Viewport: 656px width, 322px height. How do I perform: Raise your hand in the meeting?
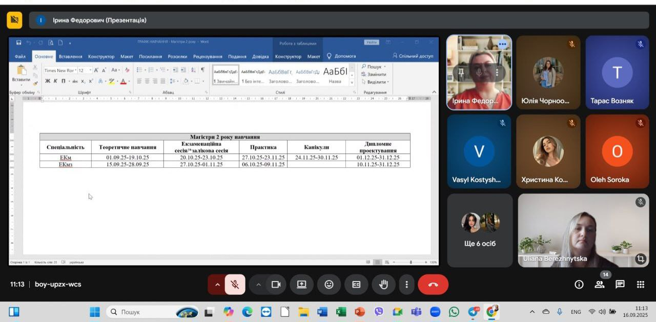point(383,285)
